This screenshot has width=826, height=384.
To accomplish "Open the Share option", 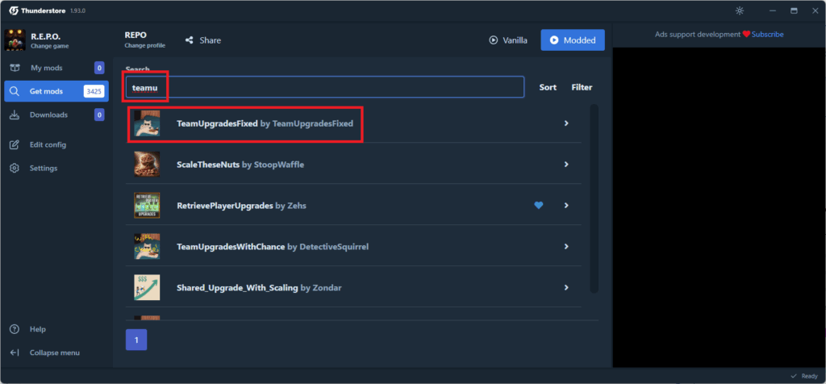I will pyautogui.click(x=202, y=40).
